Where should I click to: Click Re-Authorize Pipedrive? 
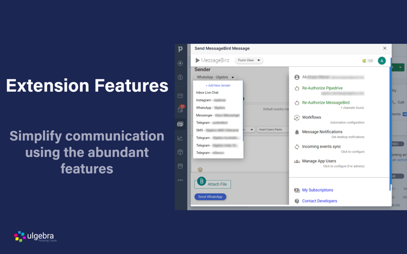(x=322, y=88)
